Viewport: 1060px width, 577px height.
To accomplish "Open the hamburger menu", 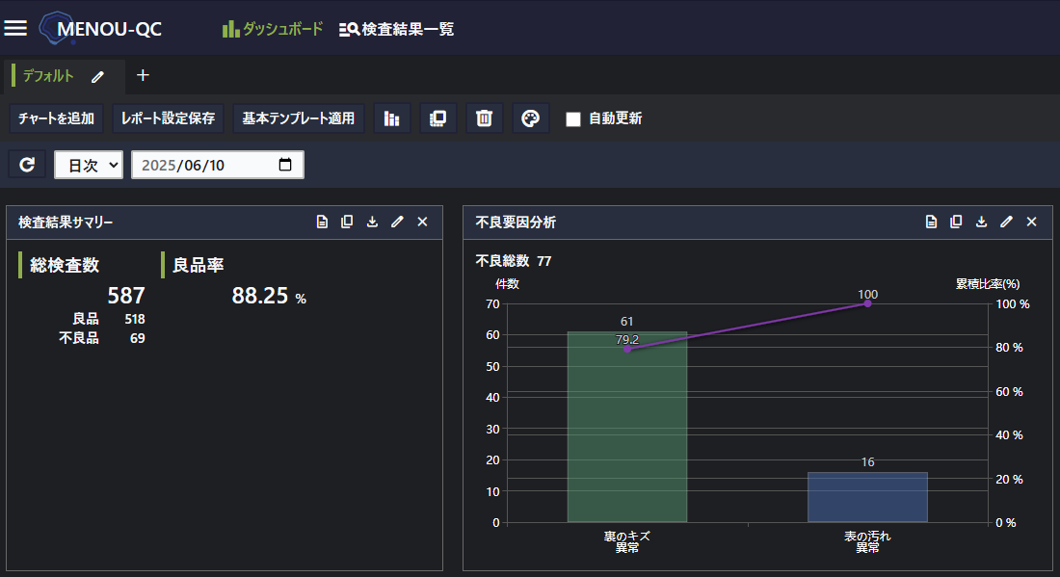I will [x=15, y=28].
